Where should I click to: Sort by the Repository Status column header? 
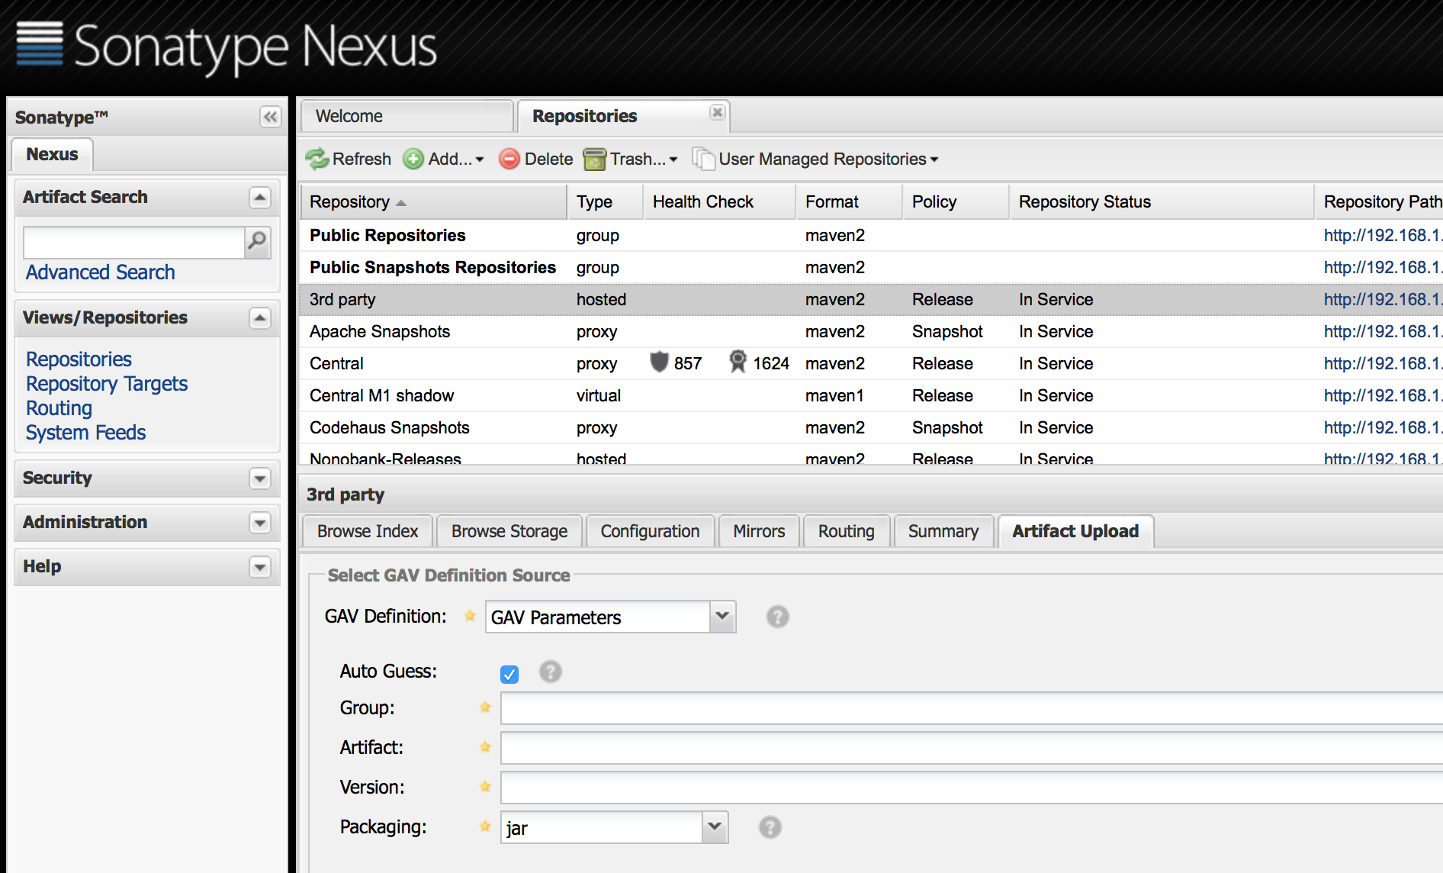point(1162,201)
